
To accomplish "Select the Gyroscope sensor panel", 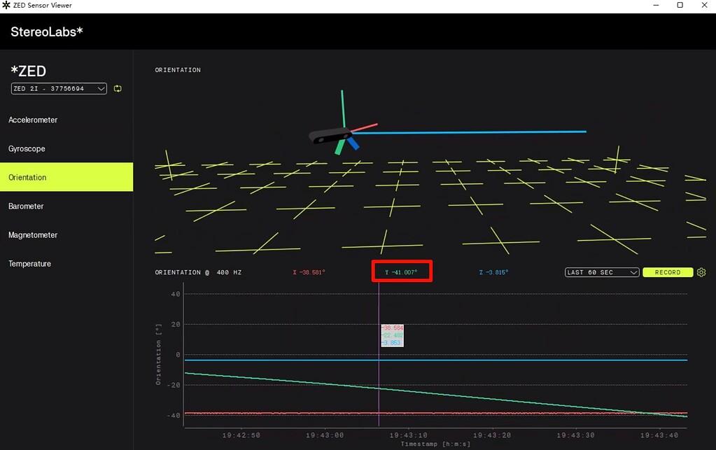I will point(27,148).
